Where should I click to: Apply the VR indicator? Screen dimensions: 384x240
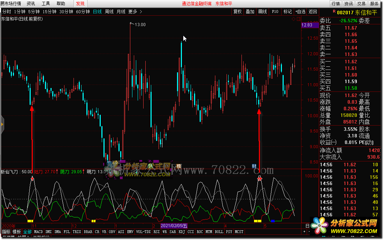coord(104,232)
